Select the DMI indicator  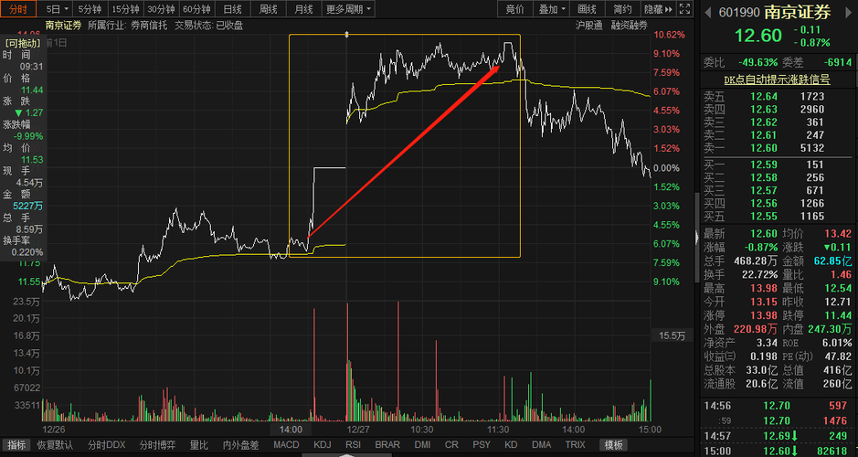tap(422, 445)
